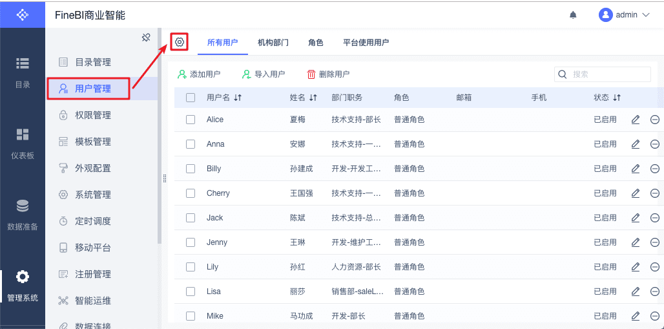Click the settings gear icon beside the user tabs
664x329 pixels.
(180, 42)
